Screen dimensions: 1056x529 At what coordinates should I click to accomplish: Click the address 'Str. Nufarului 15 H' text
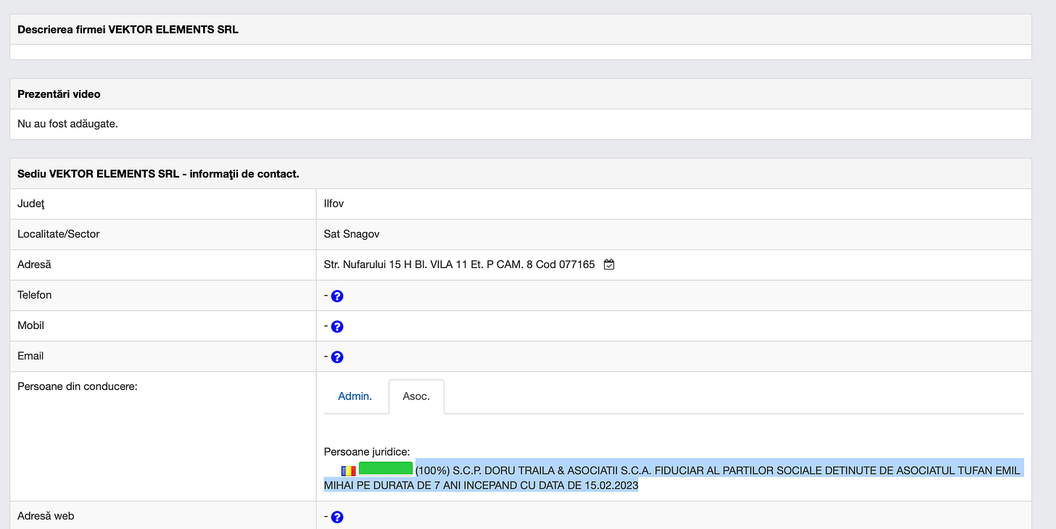(369, 264)
